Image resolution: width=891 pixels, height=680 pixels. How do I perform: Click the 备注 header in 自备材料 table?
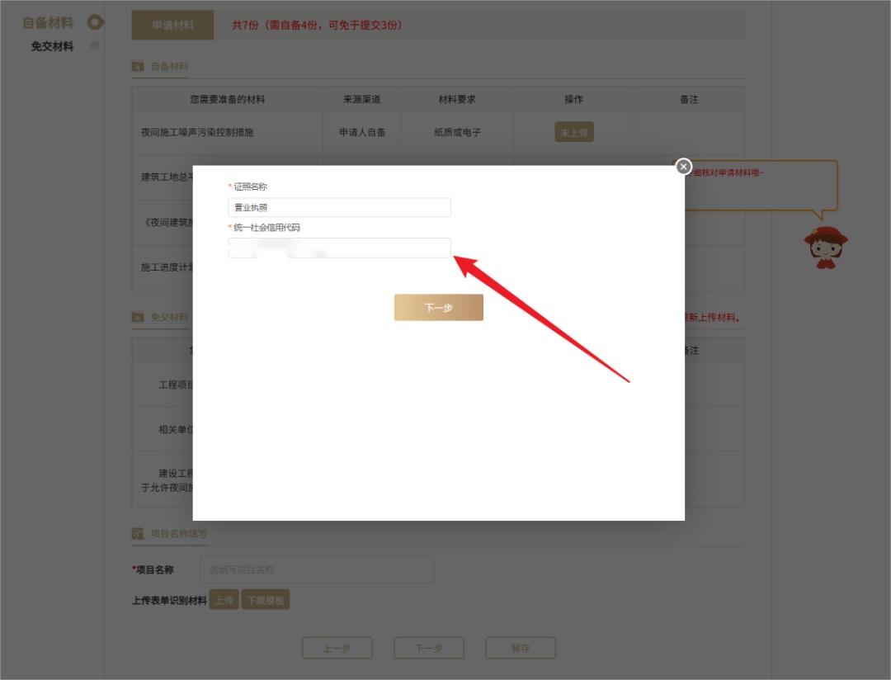[689, 100]
